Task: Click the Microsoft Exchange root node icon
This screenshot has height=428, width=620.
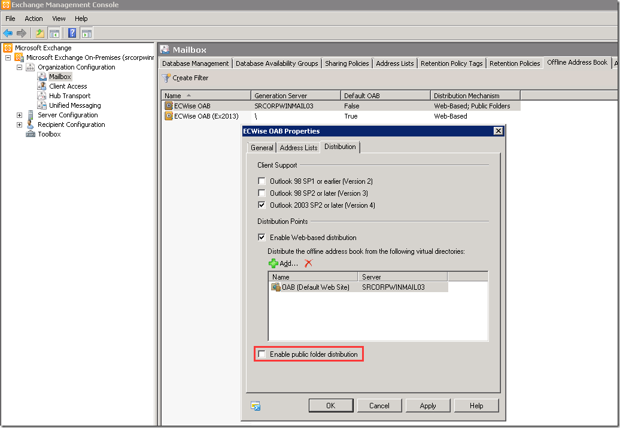Action: coord(8,48)
